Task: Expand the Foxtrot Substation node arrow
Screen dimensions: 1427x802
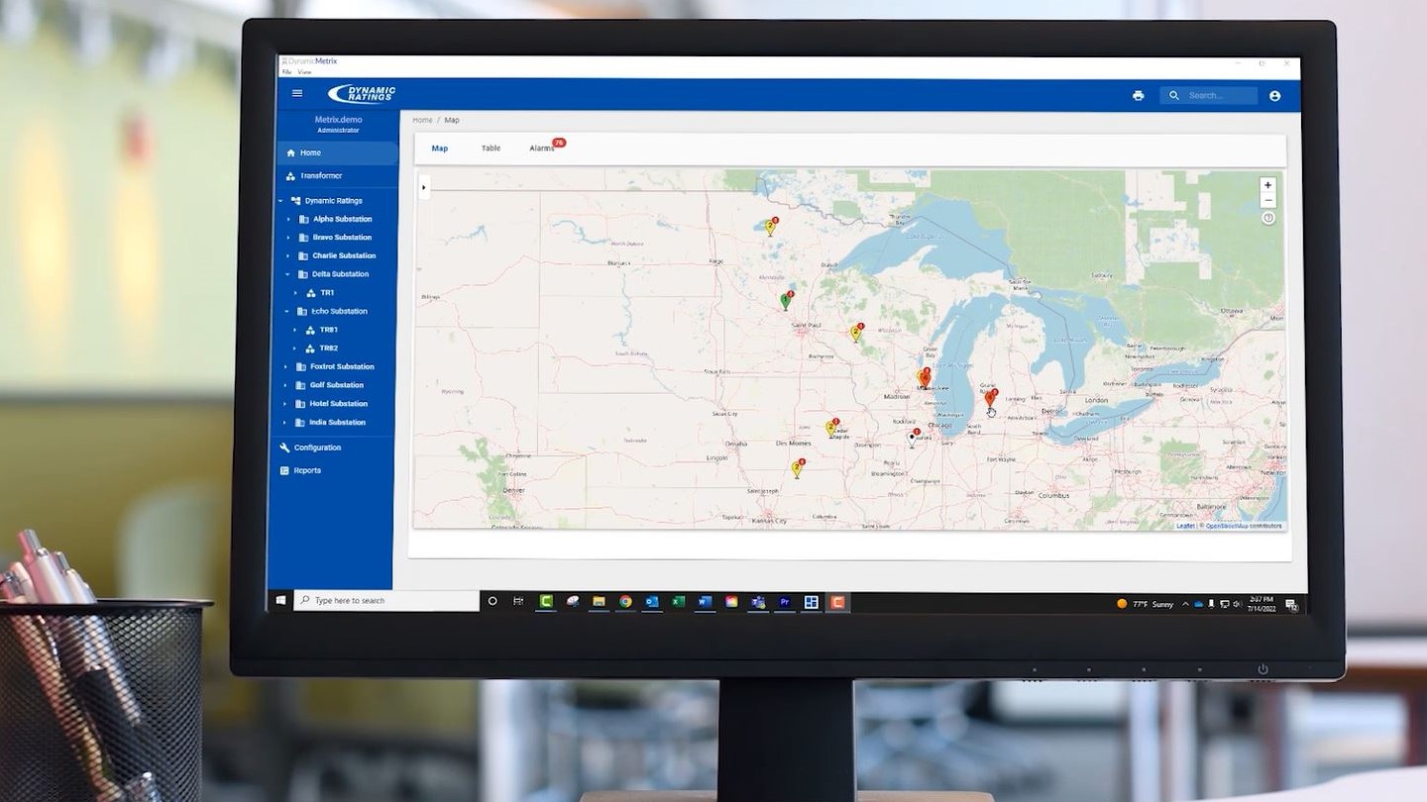Action: (287, 367)
